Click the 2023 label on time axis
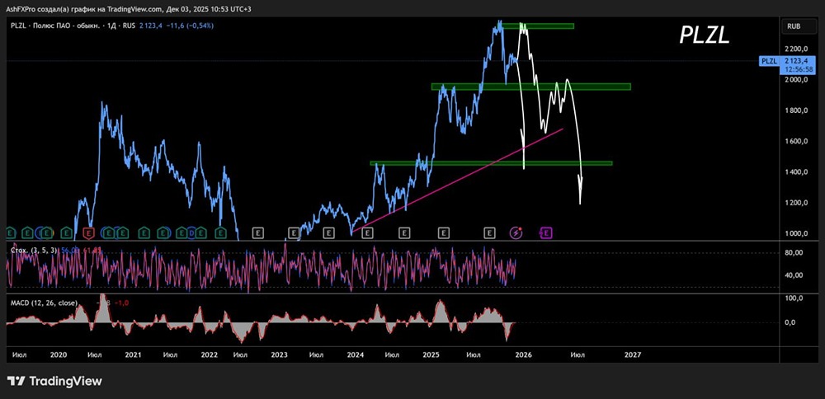This screenshot has height=399, width=825. (x=279, y=354)
